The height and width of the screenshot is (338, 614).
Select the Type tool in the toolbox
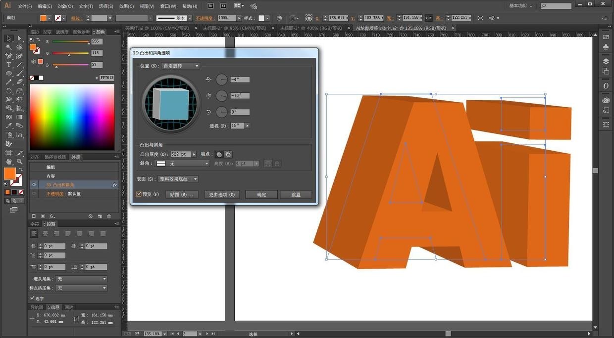point(9,65)
